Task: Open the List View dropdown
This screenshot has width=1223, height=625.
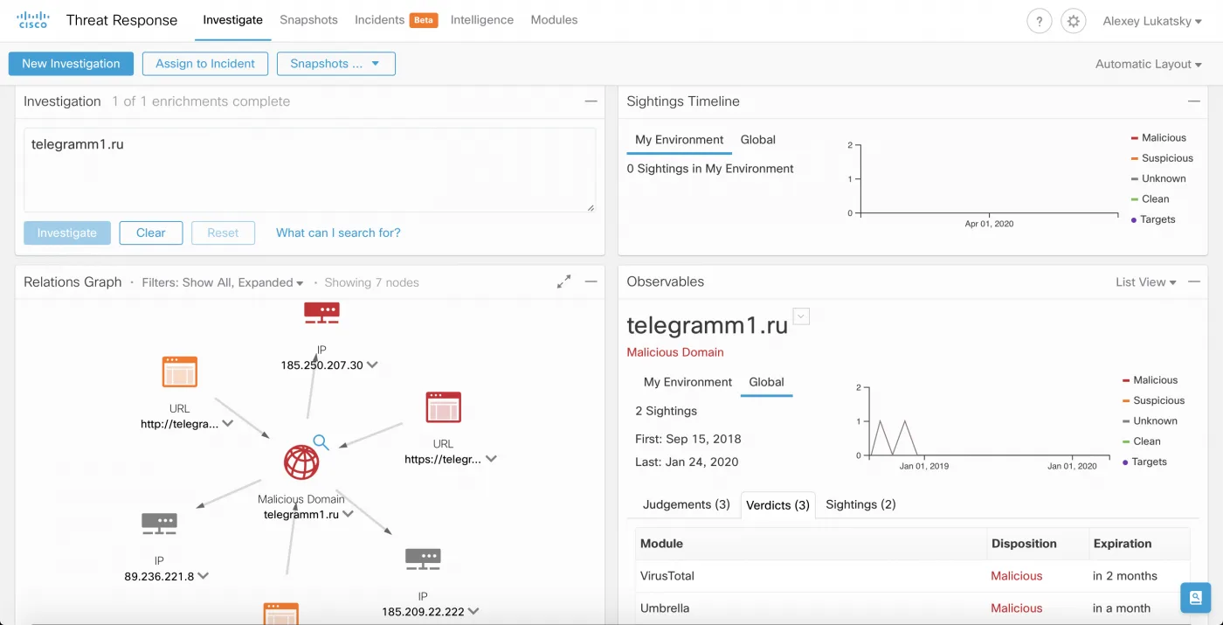Action: pyautogui.click(x=1146, y=281)
